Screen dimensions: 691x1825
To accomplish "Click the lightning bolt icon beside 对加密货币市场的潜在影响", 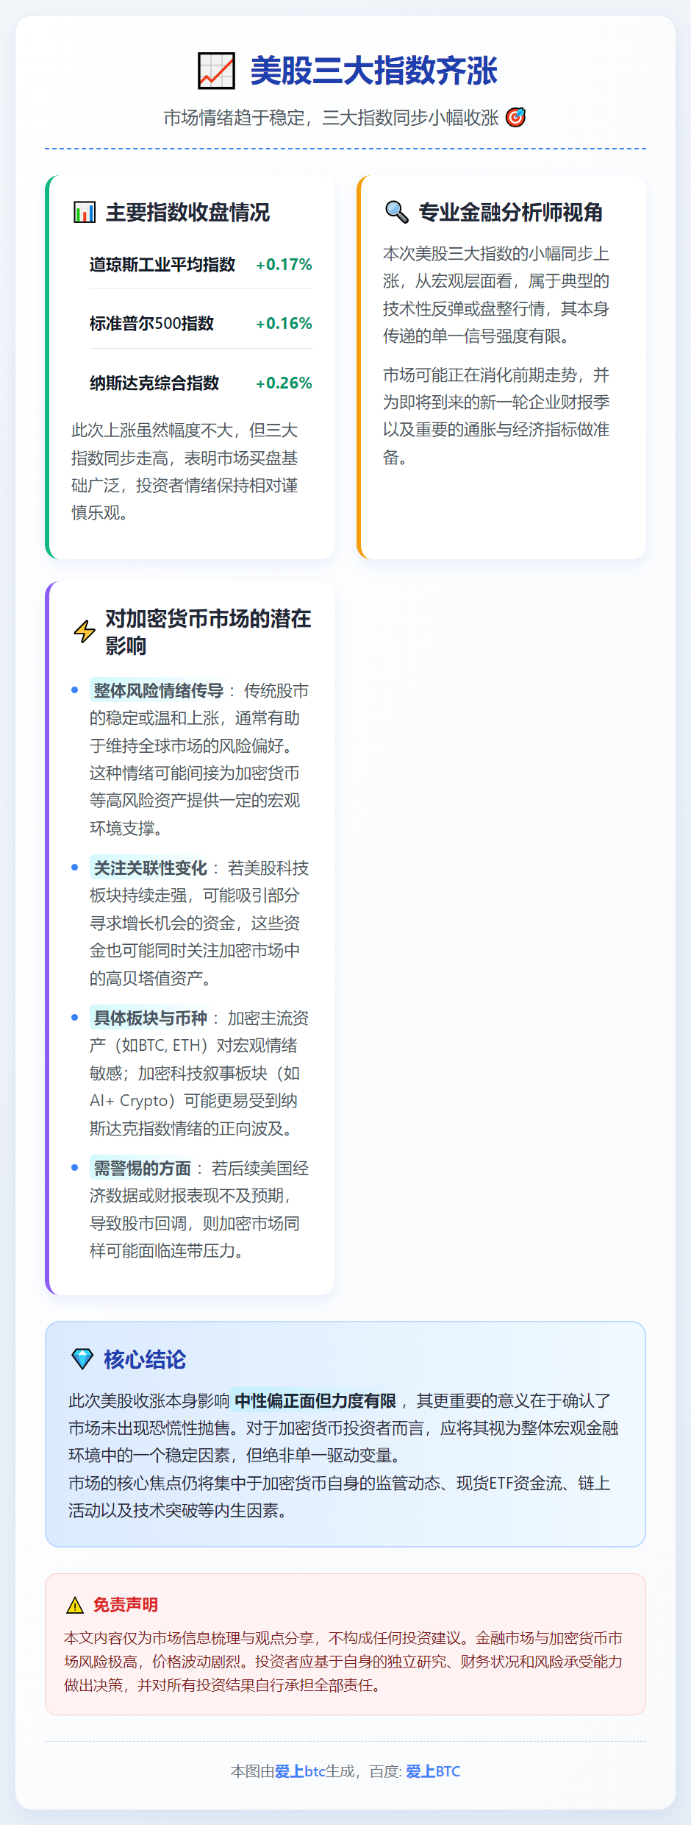I will [85, 631].
